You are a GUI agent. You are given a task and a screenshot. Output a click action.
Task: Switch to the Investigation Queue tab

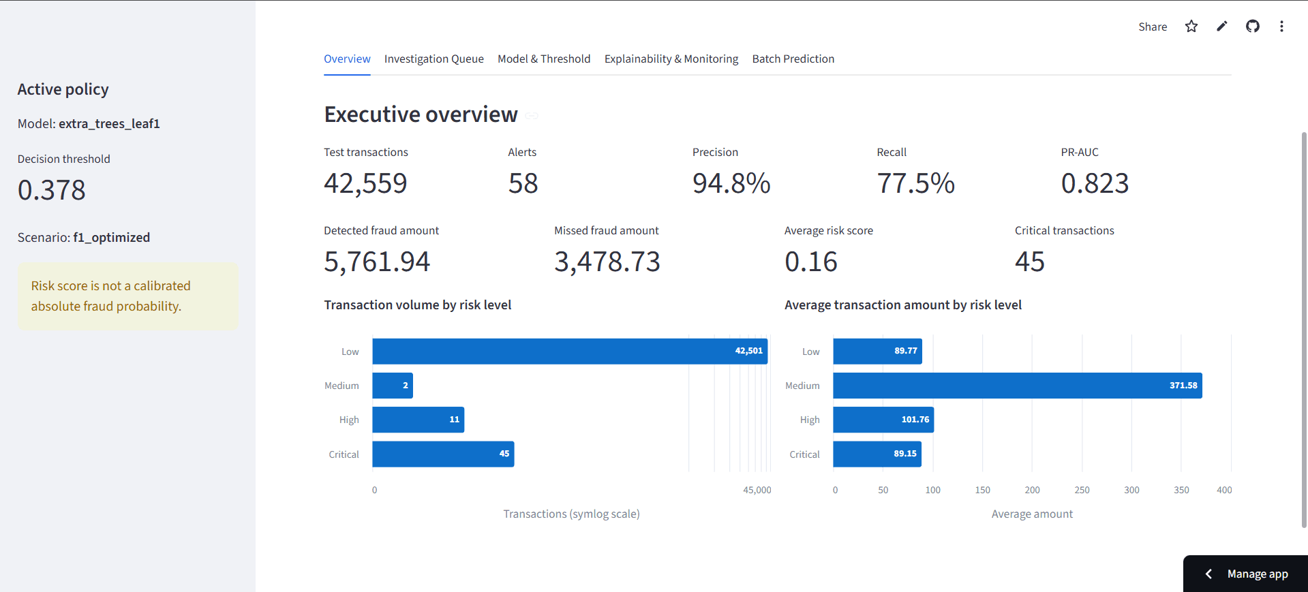click(434, 59)
